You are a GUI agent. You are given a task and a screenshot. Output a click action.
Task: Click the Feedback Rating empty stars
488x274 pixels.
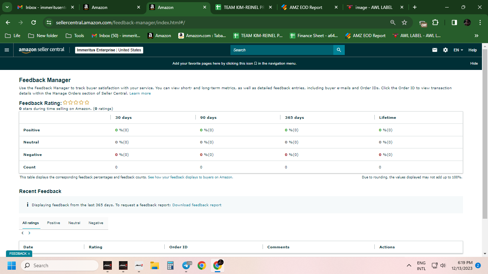click(76, 103)
